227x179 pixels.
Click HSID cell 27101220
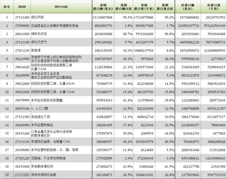coord(22,158)
